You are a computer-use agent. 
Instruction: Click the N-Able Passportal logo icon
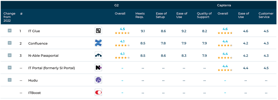(x=98, y=55)
